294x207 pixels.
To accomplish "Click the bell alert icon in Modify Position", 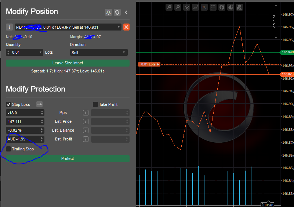I will 108,13.
